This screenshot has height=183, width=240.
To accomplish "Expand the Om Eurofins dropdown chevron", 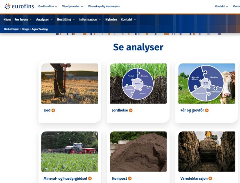I will point(56,7).
